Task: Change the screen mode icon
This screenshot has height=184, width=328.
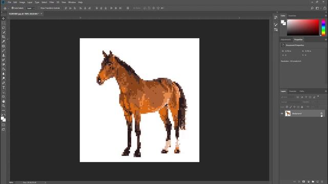Action: (x=4, y=129)
